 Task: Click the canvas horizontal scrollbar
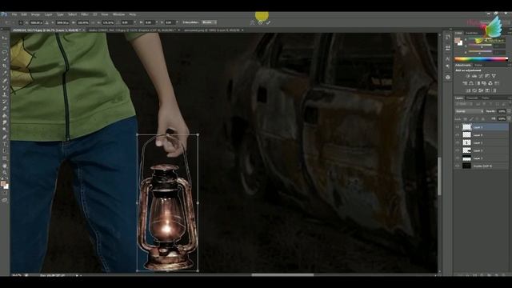(282, 275)
